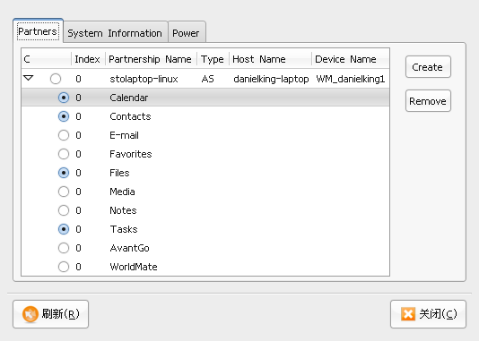The height and width of the screenshot is (341, 479).
Task: Switch to the Partners tab
Action: point(38,31)
